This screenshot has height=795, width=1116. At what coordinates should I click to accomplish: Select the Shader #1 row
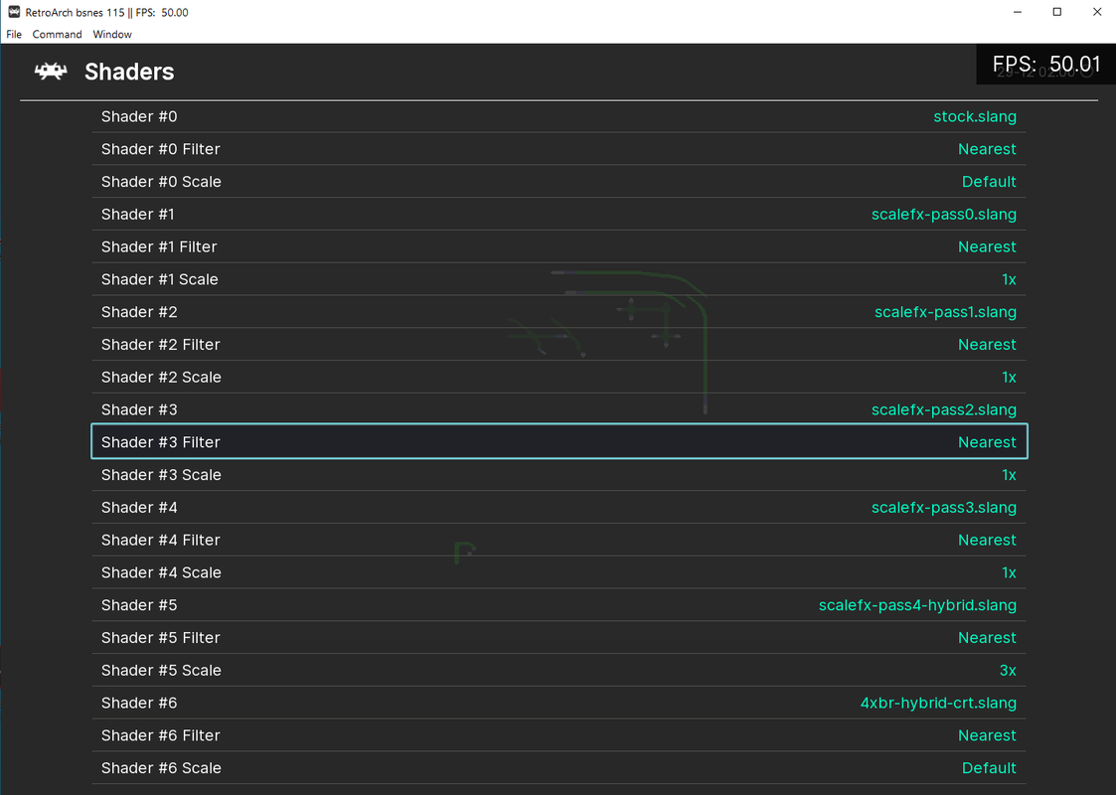558,215
